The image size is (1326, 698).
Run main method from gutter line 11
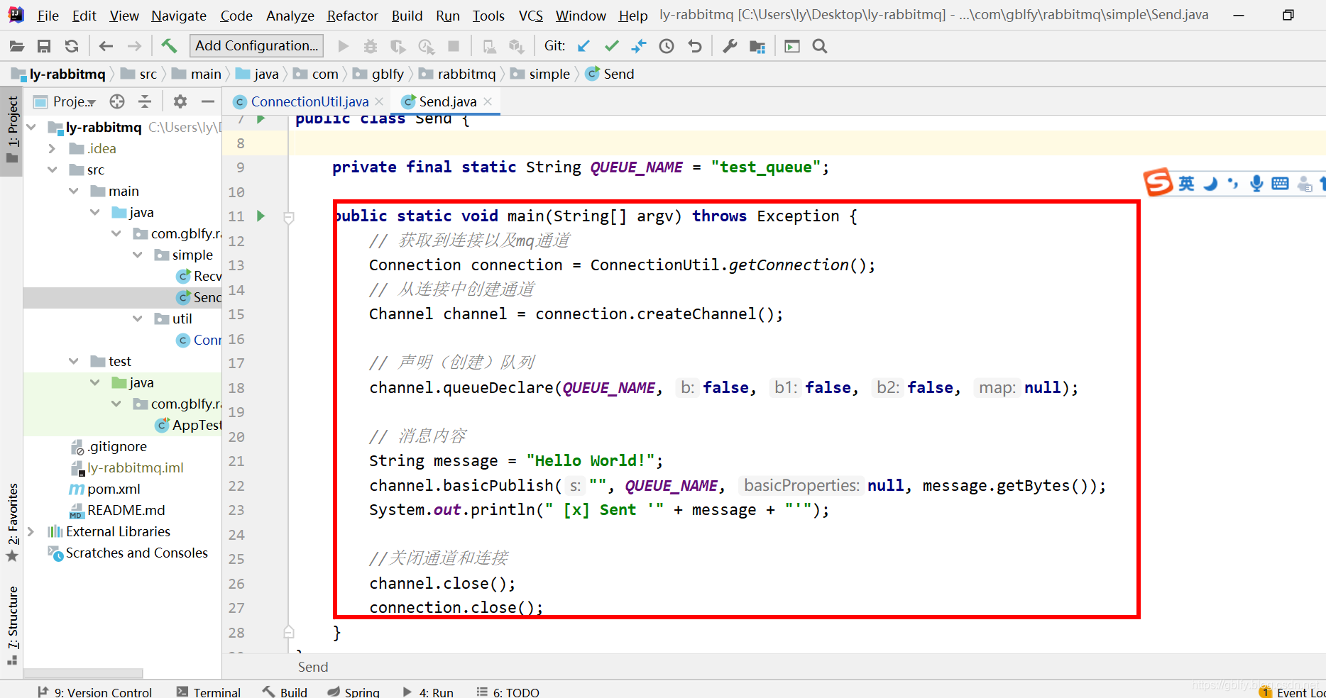coord(261,216)
